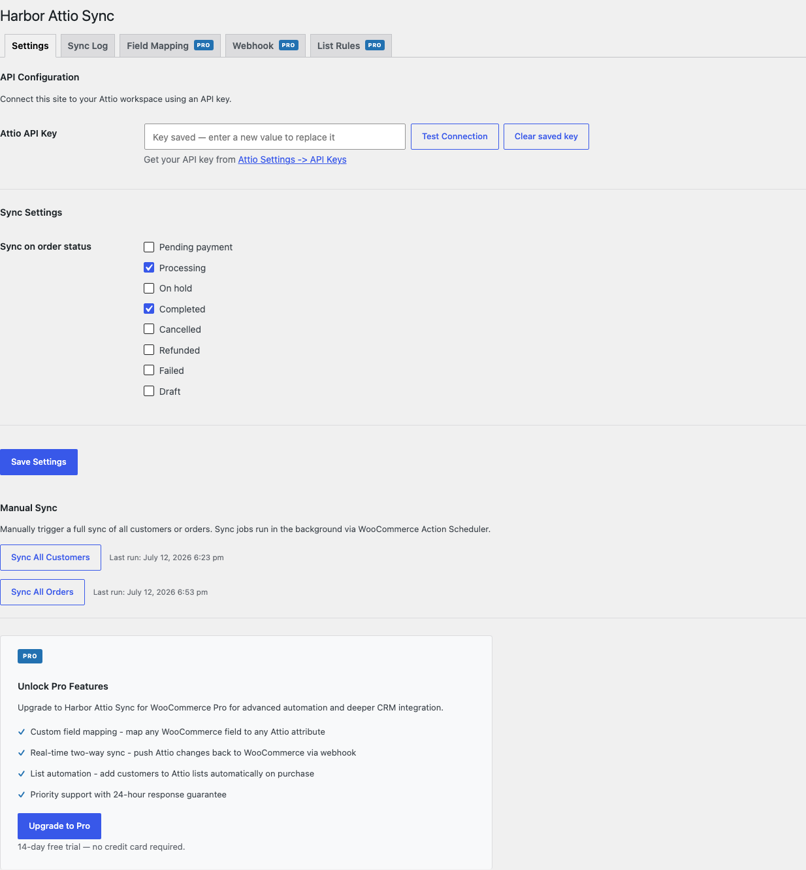
Task: Click the checkmark beside Custom field mapping
Action: [x=22, y=732]
